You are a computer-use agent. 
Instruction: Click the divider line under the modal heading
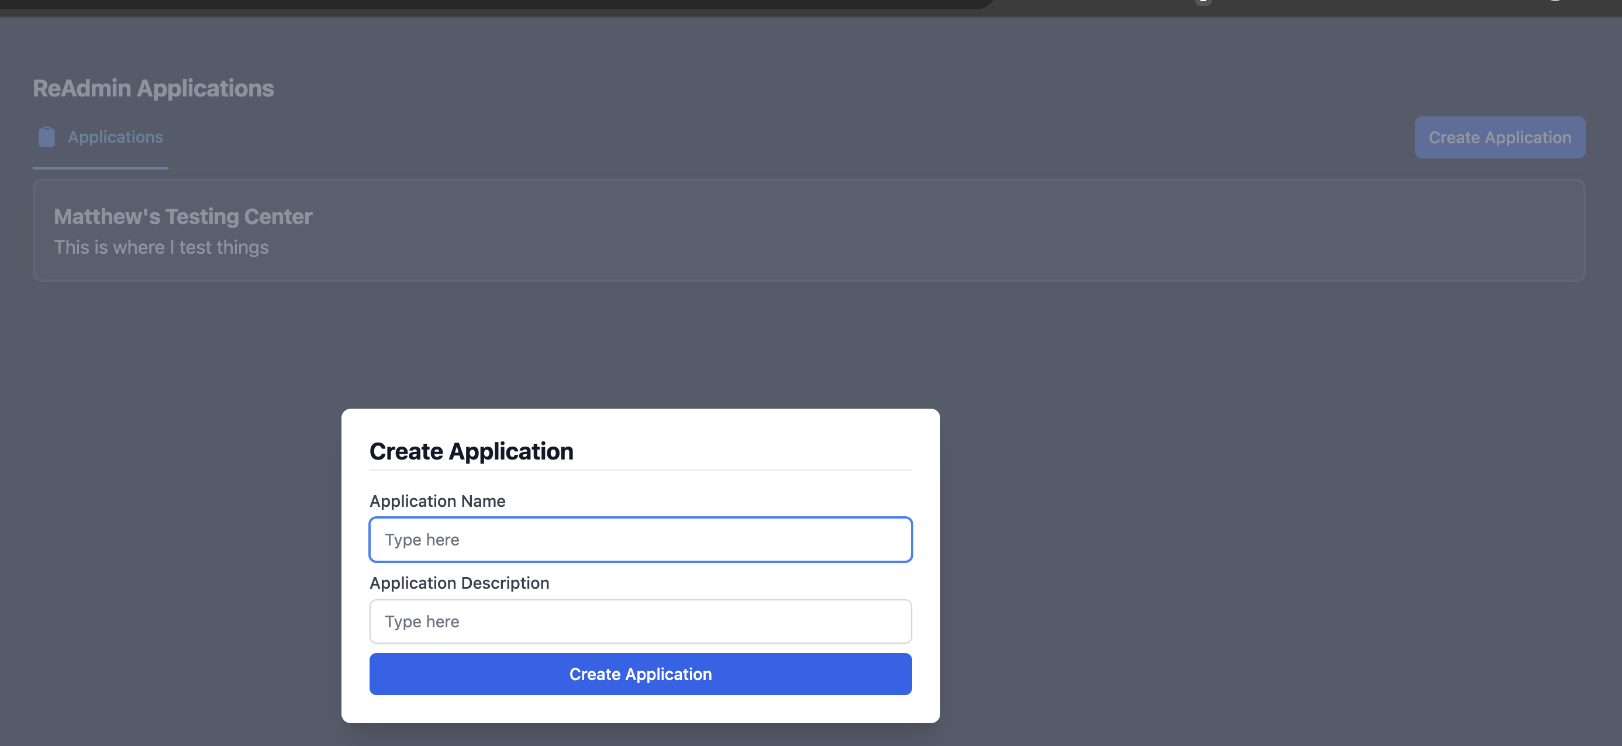tap(640, 470)
